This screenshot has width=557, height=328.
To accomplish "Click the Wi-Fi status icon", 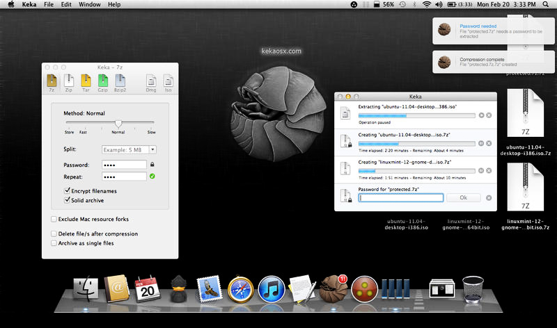I will pos(427,4).
